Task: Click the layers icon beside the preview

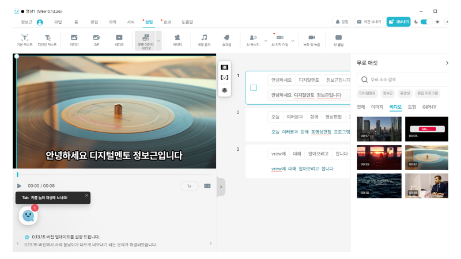Action: [225, 90]
